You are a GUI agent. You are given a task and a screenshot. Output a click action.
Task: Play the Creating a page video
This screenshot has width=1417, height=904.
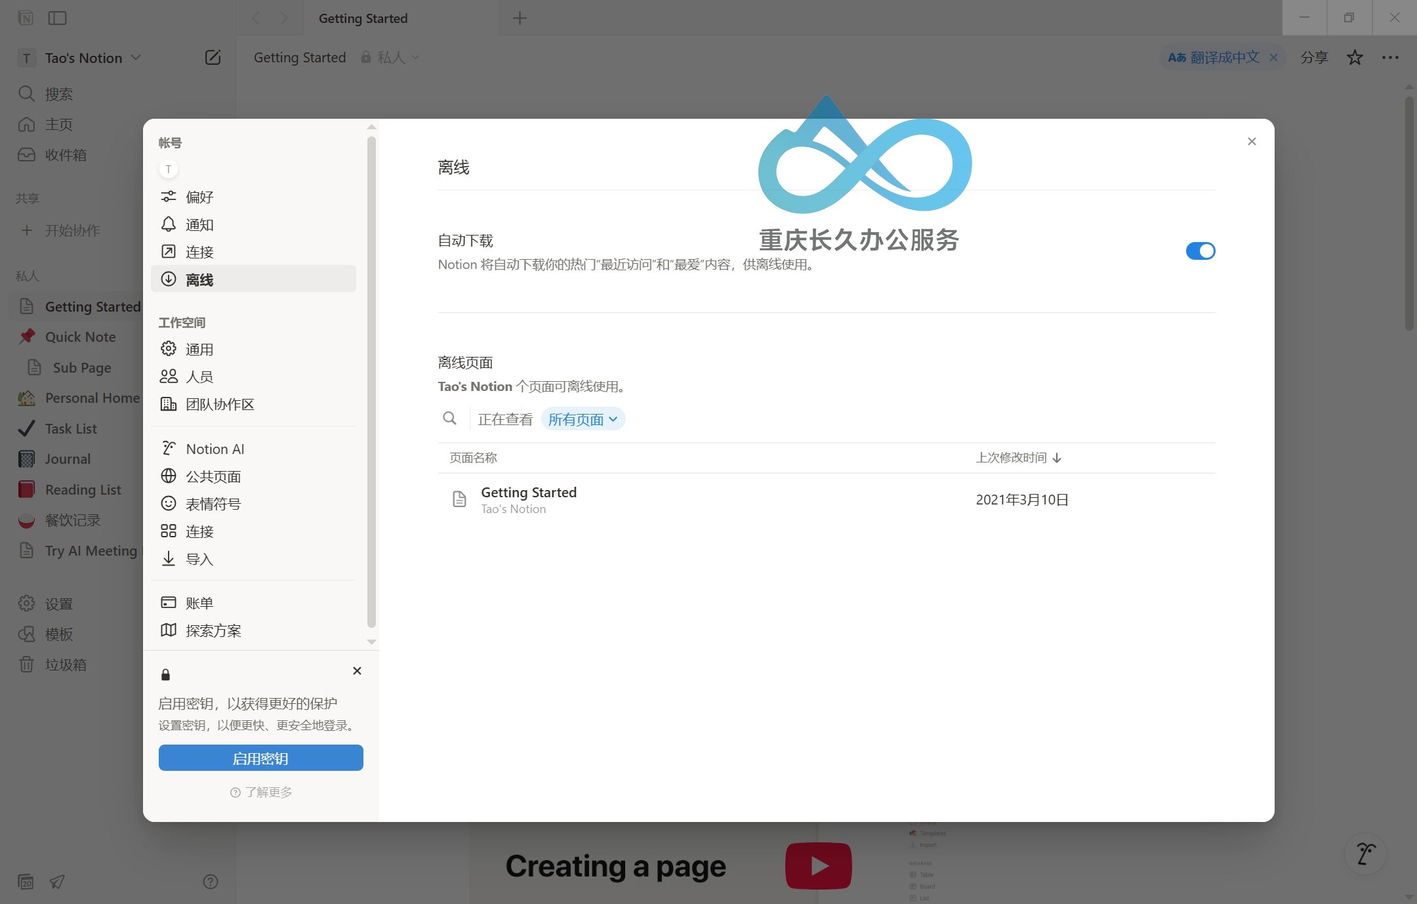(818, 866)
